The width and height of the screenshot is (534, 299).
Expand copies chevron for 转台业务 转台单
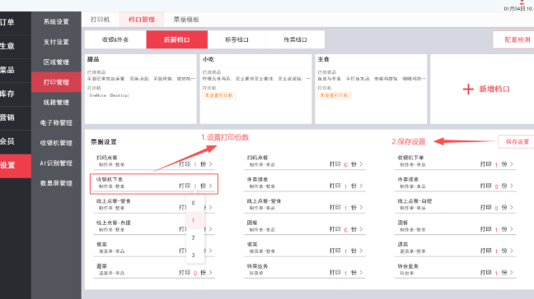[512, 273]
